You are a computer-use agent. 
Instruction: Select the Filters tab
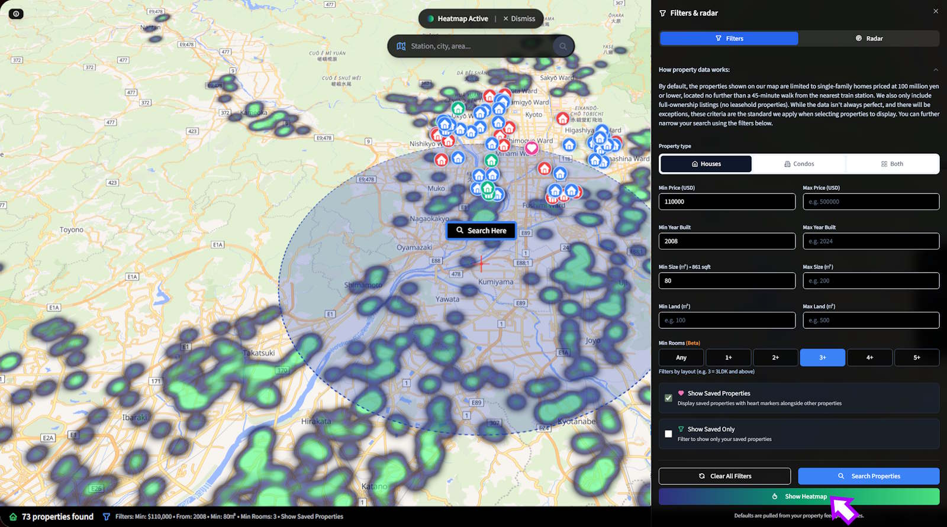(729, 38)
